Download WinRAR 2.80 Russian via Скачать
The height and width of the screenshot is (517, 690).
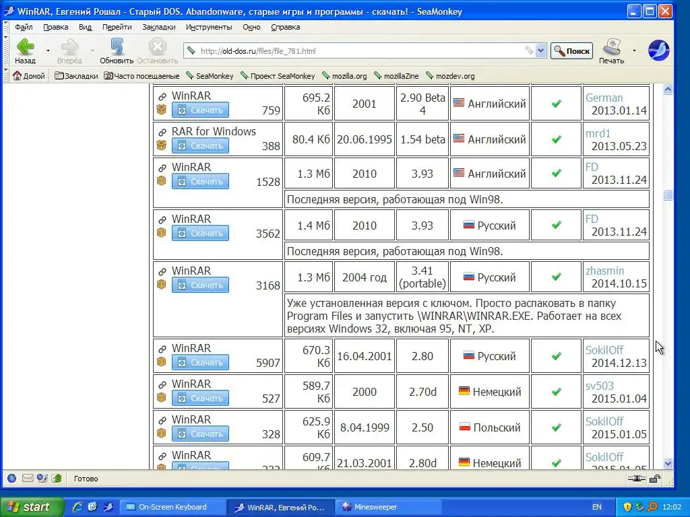coord(200,362)
